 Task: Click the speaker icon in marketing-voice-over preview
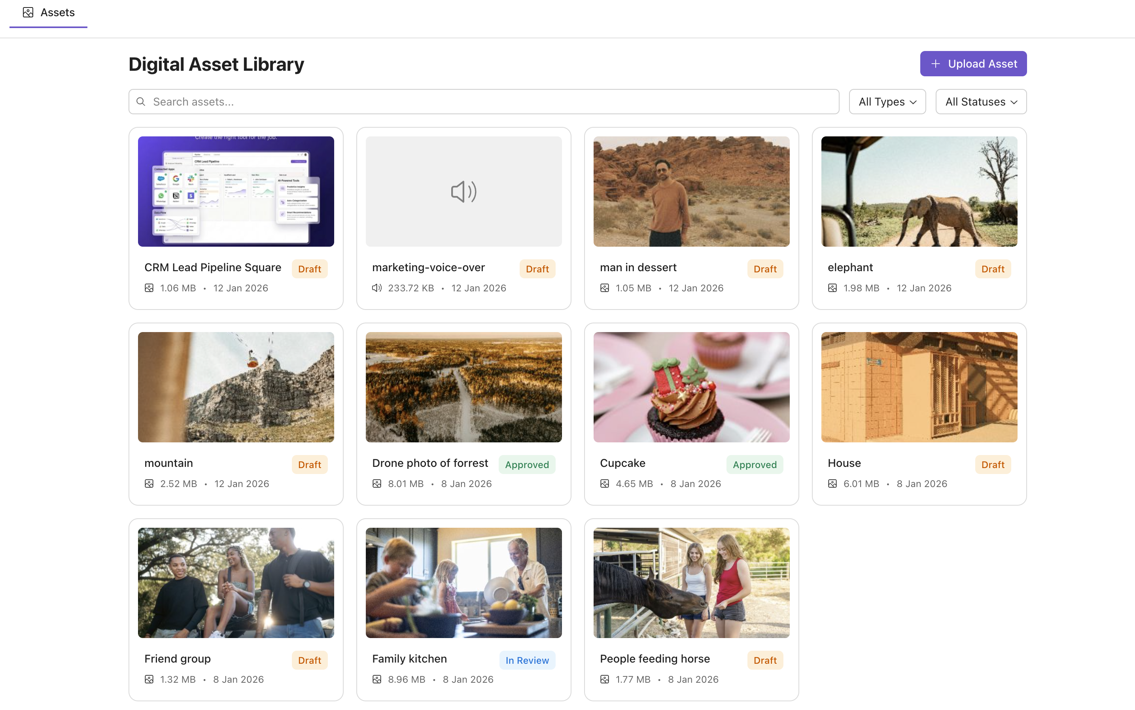[463, 192]
